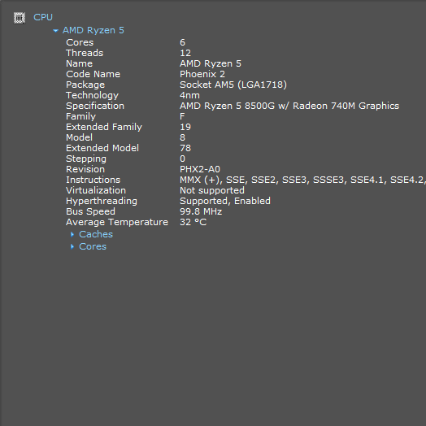Click the Virtualization value Not supported
Image resolution: width=426 pixels, height=426 pixels.
click(212, 190)
